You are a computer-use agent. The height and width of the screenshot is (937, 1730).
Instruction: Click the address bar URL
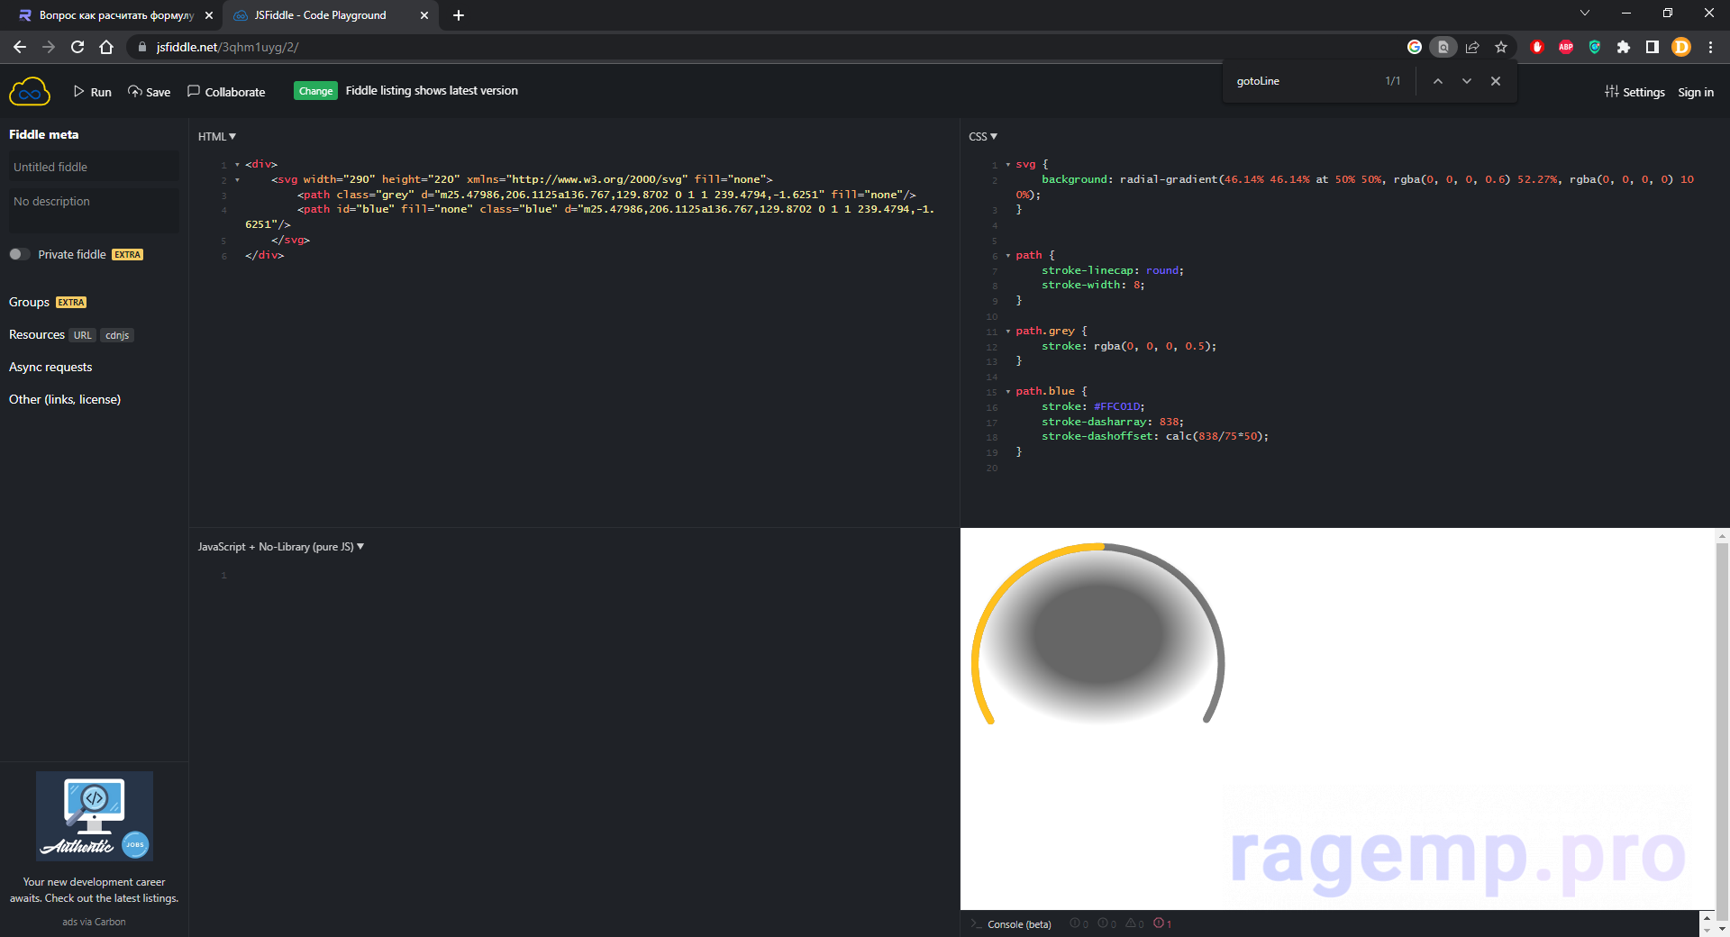pyautogui.click(x=227, y=47)
